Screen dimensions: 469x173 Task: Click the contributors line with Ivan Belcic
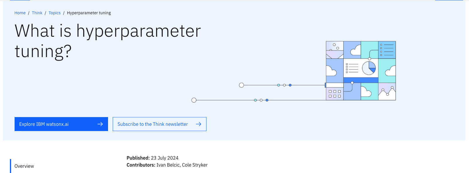pos(167,165)
